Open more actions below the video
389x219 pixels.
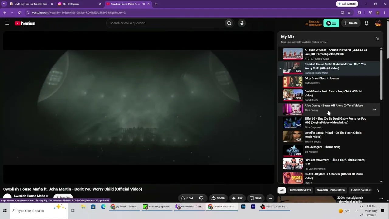coord(270,198)
